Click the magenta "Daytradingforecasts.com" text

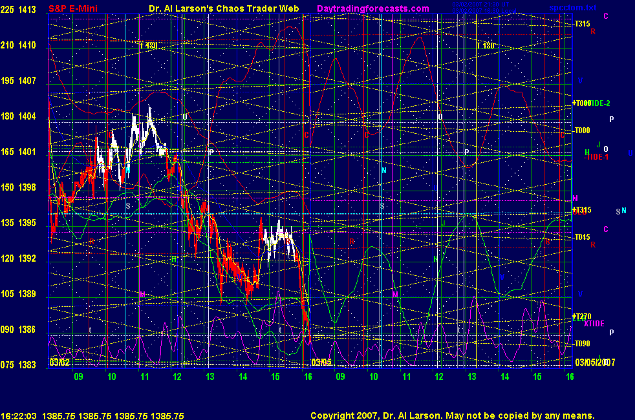(x=373, y=8)
